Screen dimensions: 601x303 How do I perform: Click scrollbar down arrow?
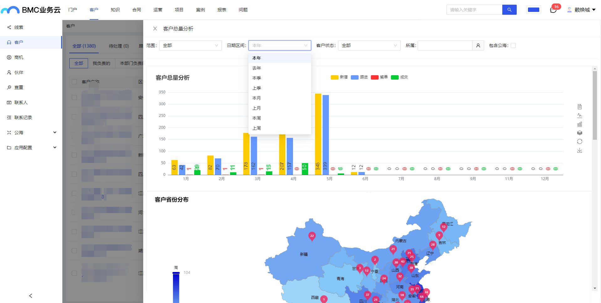click(595, 288)
